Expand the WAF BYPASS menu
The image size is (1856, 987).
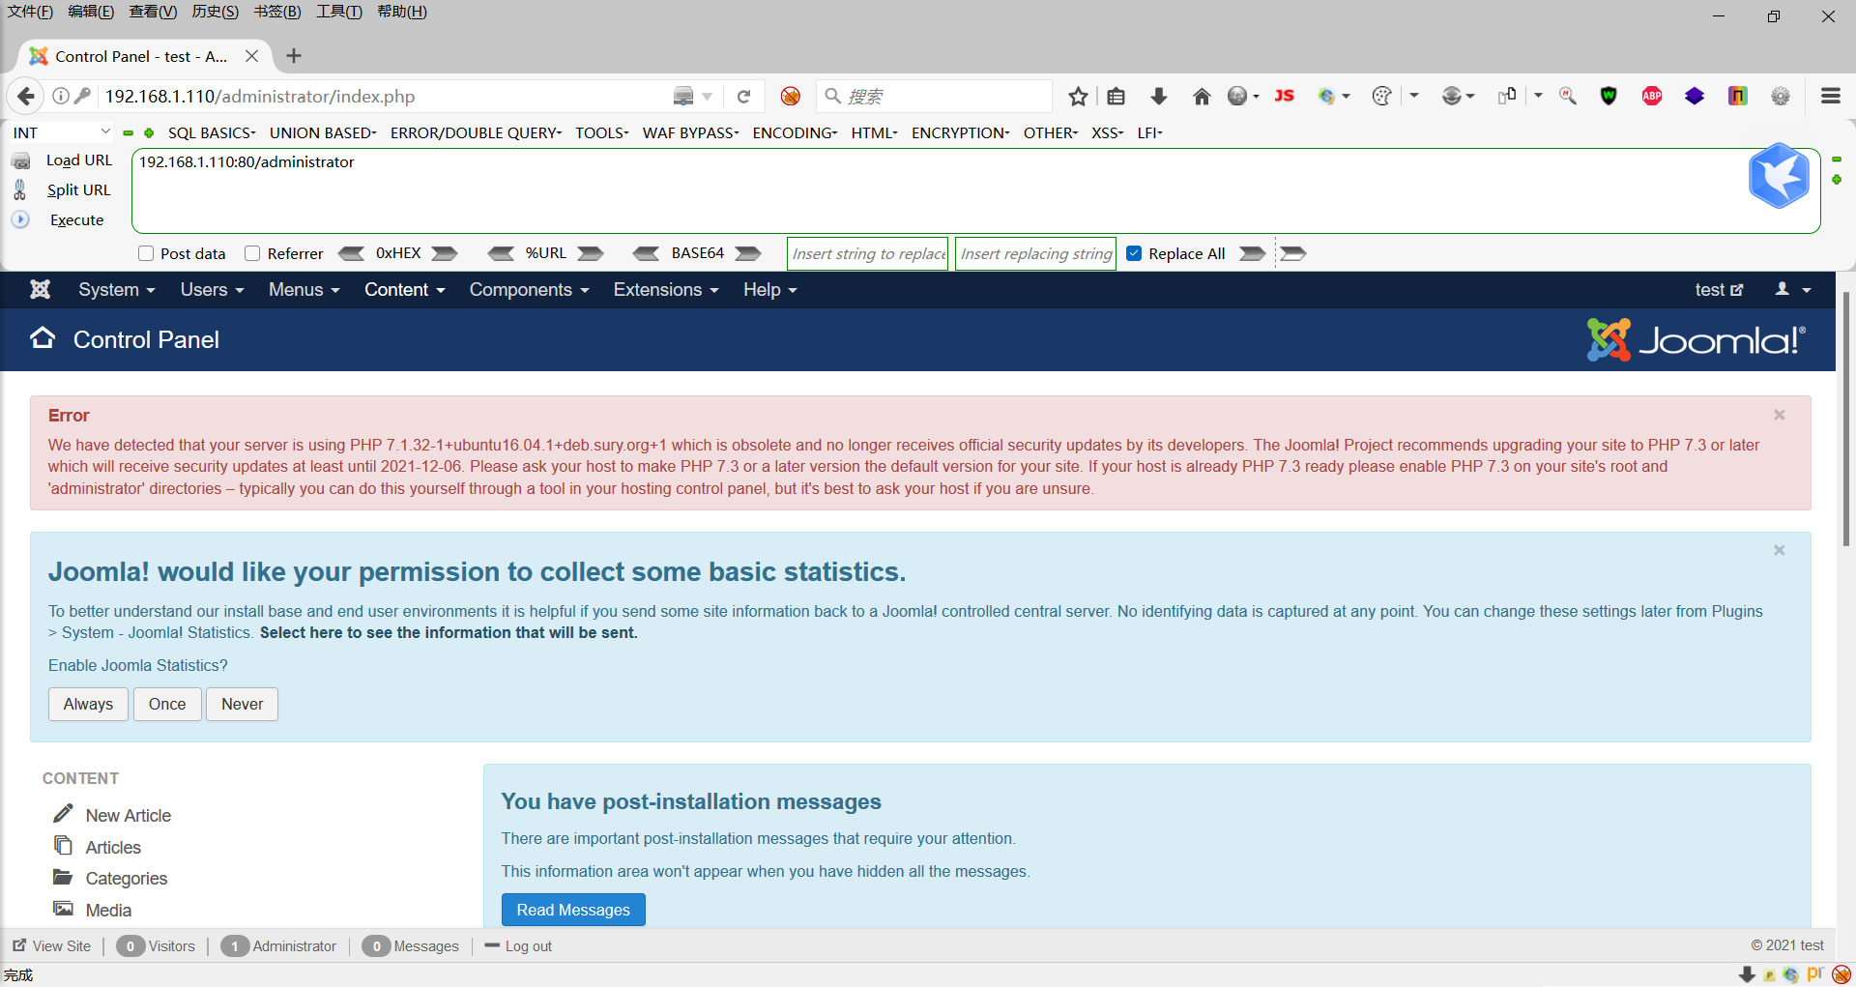point(690,132)
